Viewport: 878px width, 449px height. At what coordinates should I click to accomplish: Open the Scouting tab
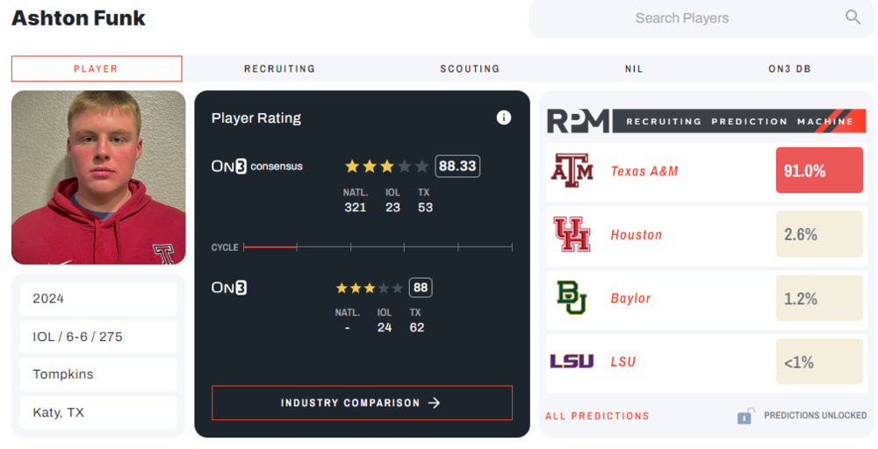point(470,69)
